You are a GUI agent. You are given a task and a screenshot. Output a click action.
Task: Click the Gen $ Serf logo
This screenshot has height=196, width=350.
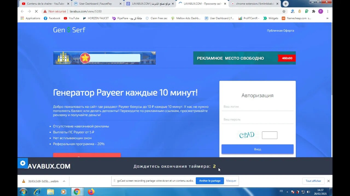coord(69,30)
